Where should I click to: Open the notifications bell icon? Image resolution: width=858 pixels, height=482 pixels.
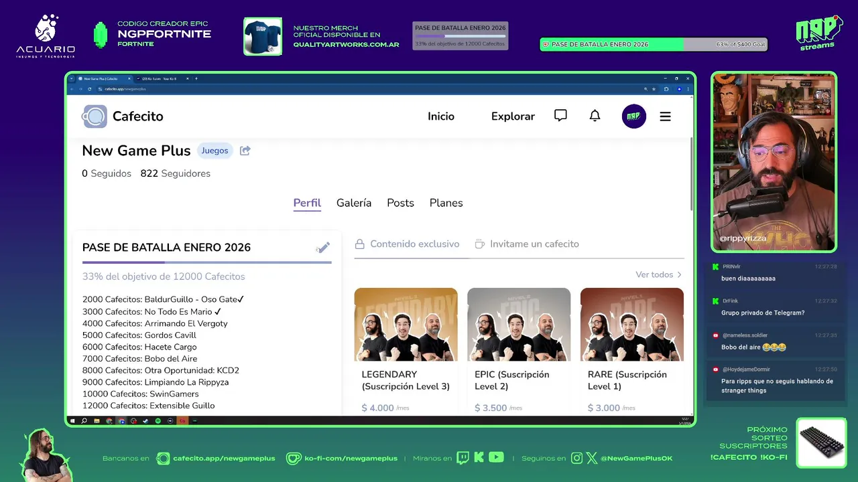595,116
